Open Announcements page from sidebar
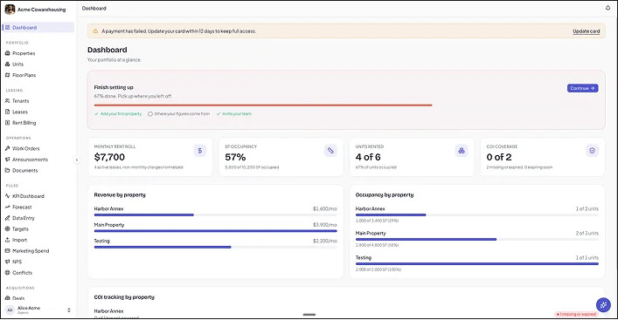The image size is (618, 320). pos(38,160)
